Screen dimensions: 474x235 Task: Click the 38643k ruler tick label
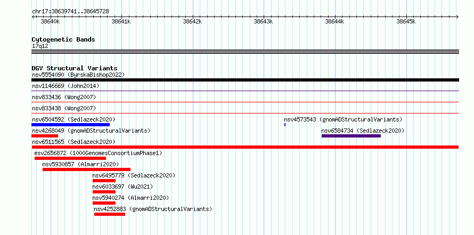pos(264,21)
